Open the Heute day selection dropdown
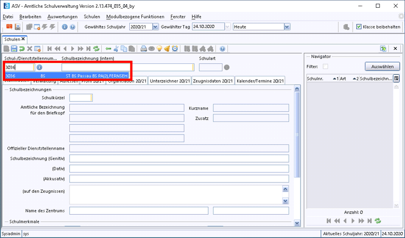This screenshot has height=238, width=405. [287, 27]
